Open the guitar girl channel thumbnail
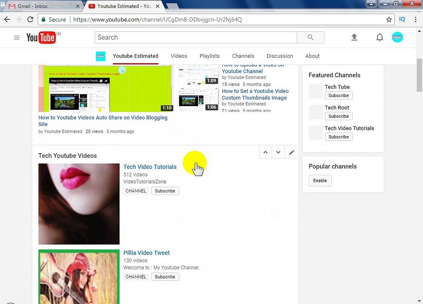The image size is (423, 304). coord(79,277)
